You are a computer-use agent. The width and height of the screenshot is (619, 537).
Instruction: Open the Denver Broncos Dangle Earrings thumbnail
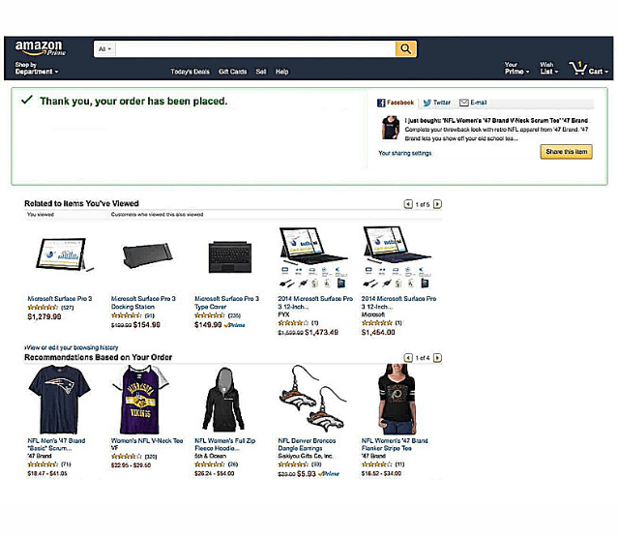[312, 399]
